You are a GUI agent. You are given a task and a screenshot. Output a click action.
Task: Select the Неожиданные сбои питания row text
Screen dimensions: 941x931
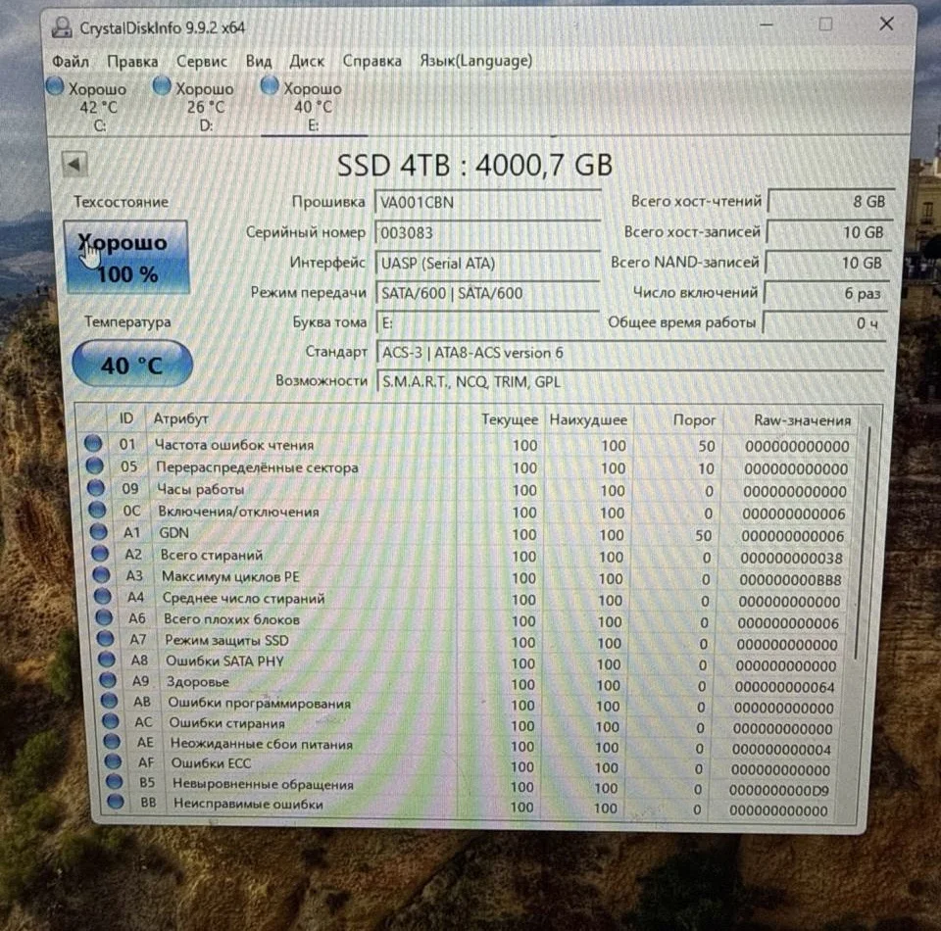262,744
